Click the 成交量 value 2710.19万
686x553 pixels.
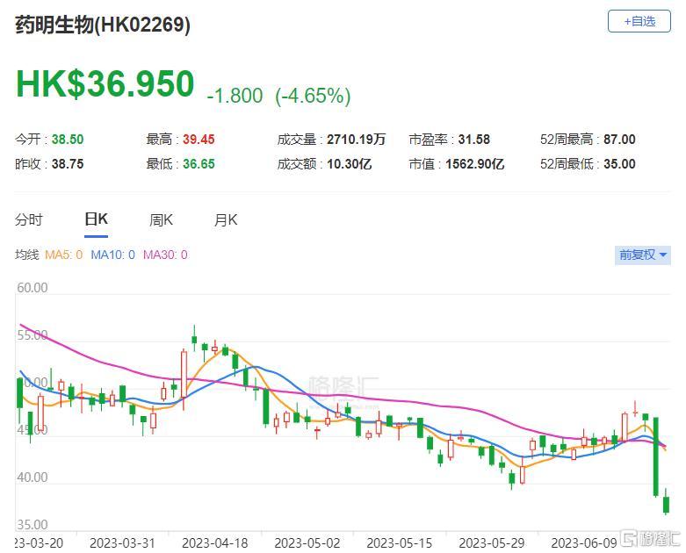(356, 140)
